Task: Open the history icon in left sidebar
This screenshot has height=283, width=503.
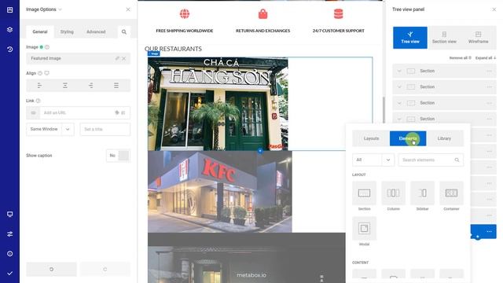Action: click(x=9, y=50)
